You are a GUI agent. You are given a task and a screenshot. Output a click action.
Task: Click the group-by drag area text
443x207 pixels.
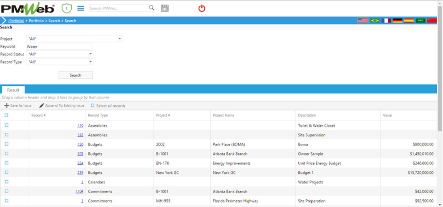click(56, 97)
